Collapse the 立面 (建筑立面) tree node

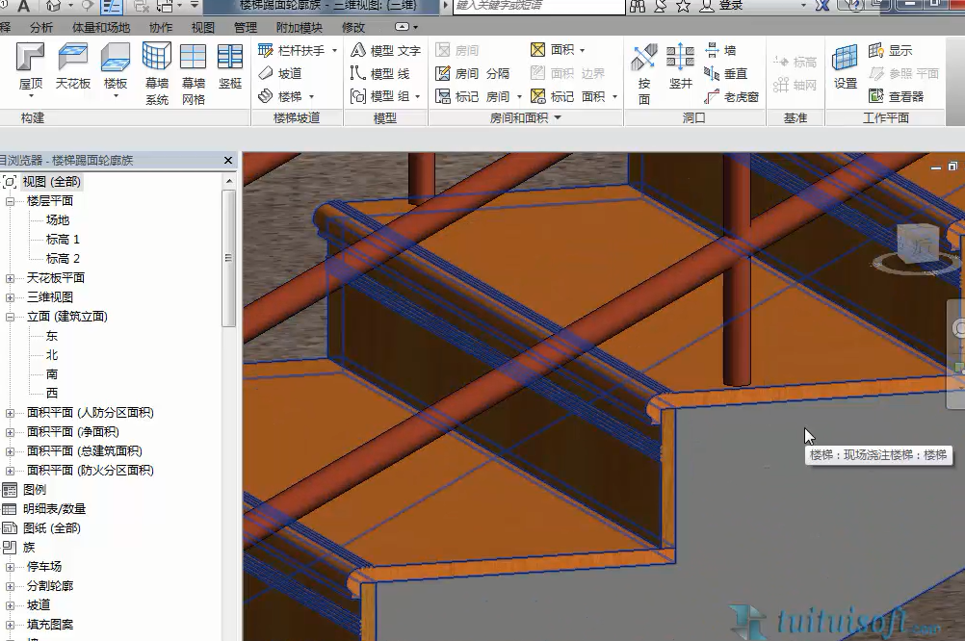click(x=10, y=318)
